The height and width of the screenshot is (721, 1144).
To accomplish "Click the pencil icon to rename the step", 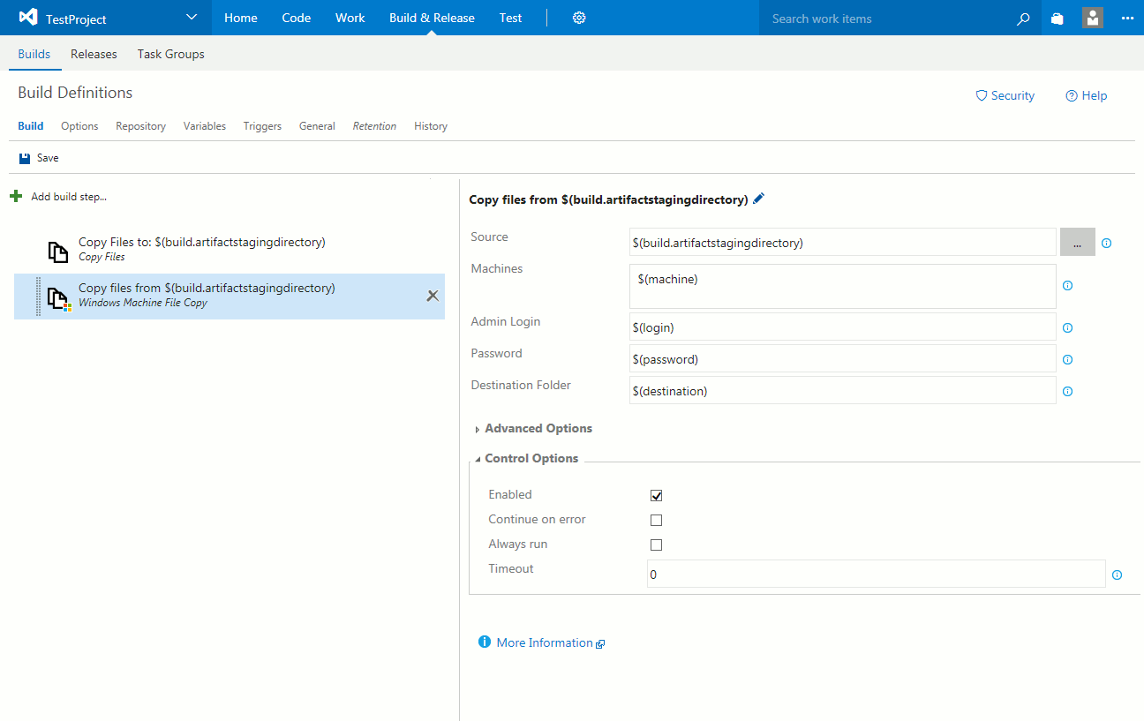I will pos(758,199).
